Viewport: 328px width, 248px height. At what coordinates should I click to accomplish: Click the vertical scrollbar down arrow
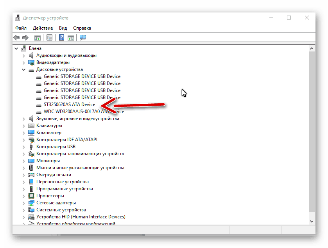click(x=312, y=221)
